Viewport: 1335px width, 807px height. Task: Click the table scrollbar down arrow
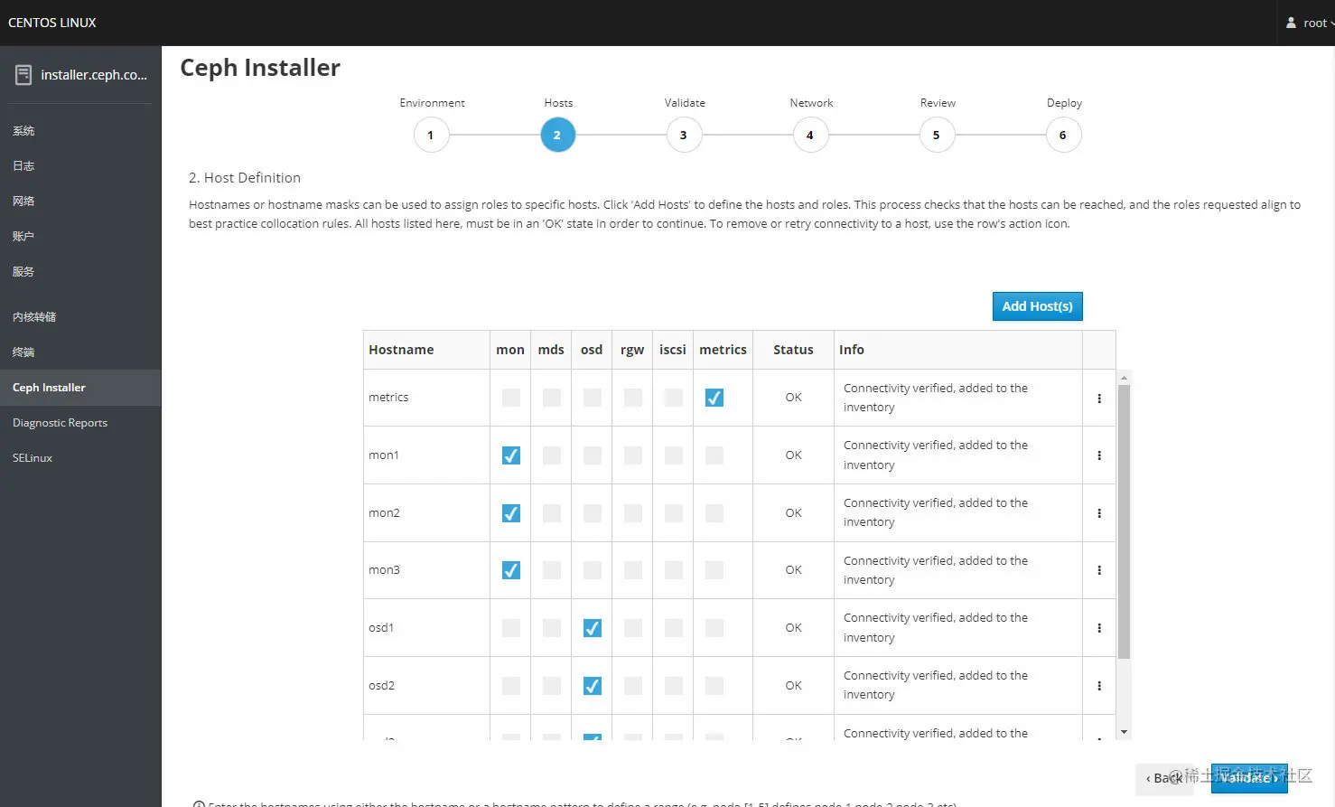[x=1124, y=732]
